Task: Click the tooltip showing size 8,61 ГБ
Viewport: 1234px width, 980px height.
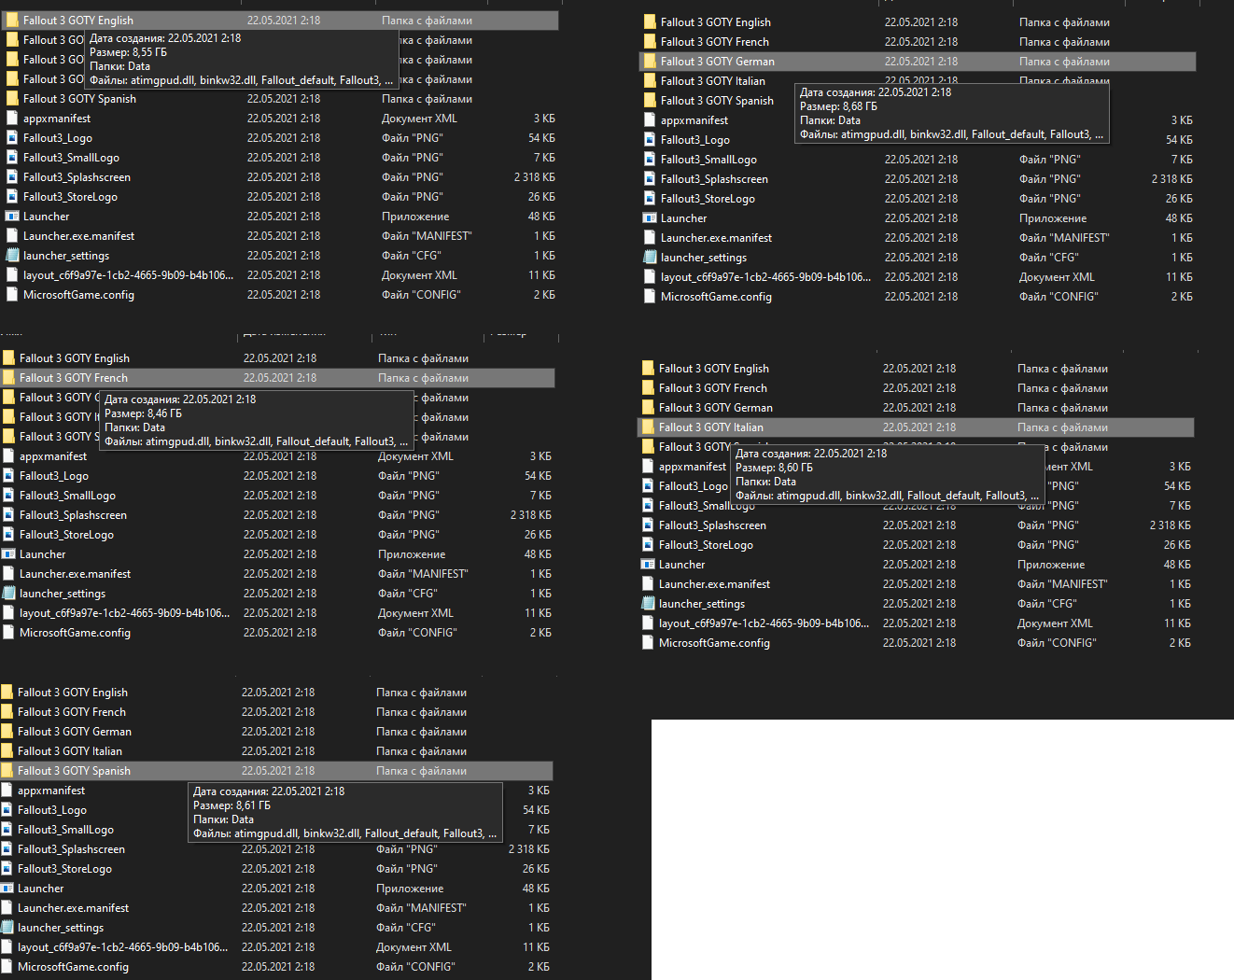Action: (345, 812)
